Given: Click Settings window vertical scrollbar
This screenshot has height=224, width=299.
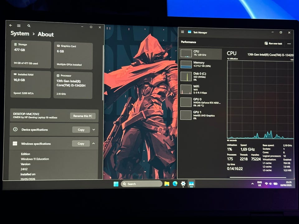Looking at the screenshot, I should click(x=103, y=73).
